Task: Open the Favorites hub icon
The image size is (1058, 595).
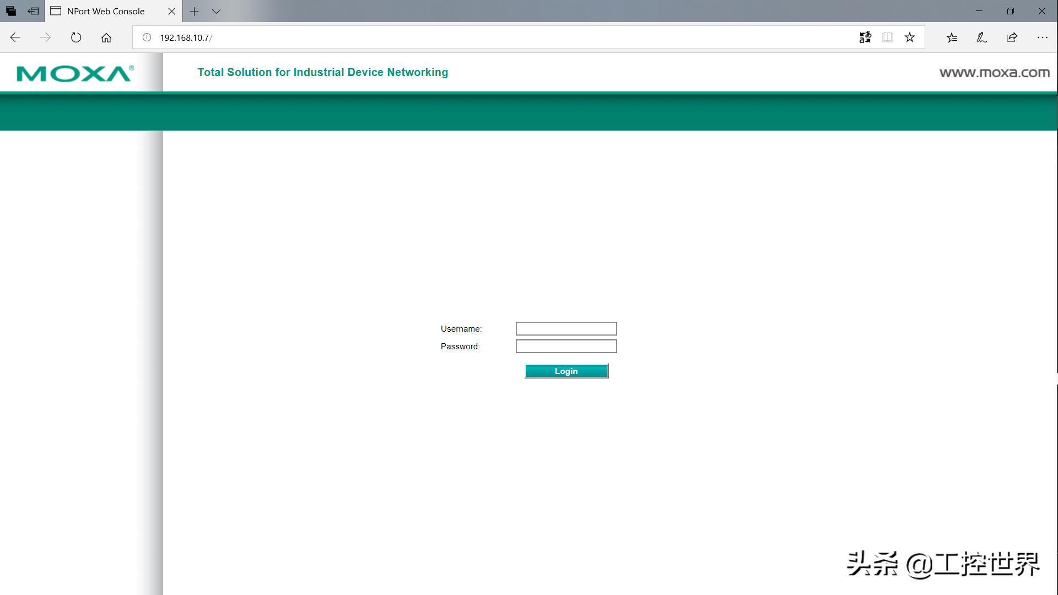Action: tap(952, 37)
